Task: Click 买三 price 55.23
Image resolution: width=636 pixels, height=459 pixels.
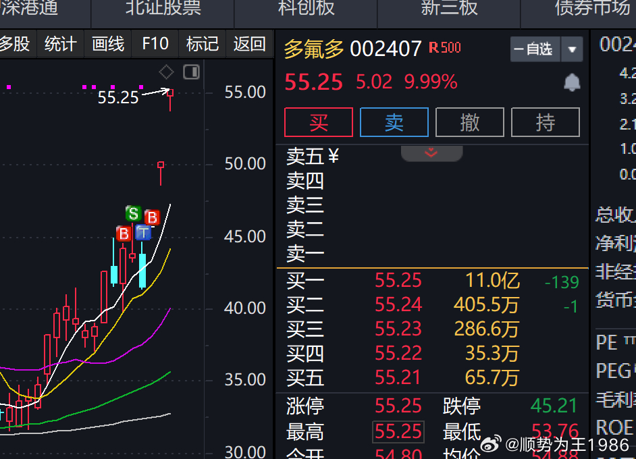Action: pos(398,329)
